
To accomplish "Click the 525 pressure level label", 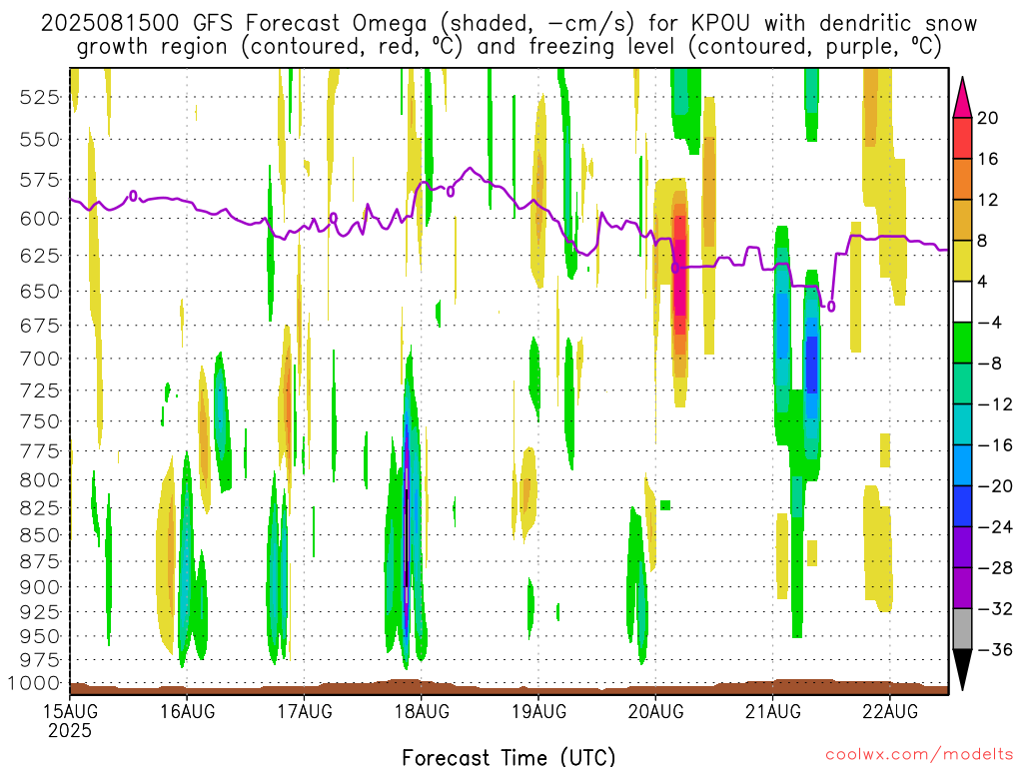I will [40, 97].
